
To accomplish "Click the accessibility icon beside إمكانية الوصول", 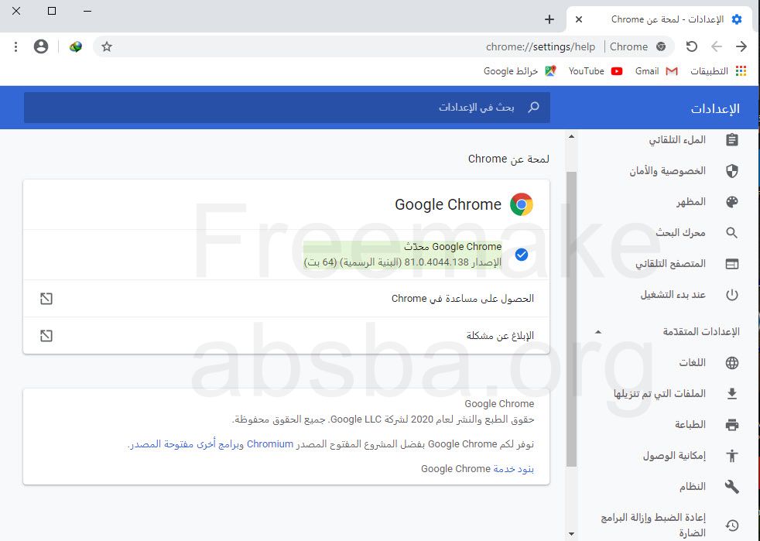I will pyautogui.click(x=732, y=456).
